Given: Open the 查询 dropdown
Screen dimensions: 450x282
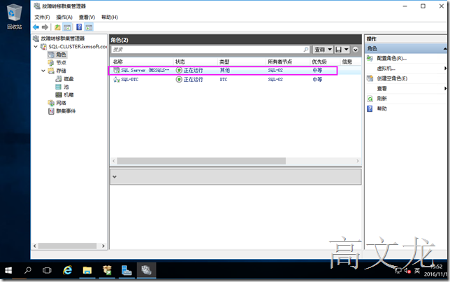Looking at the screenshot, I should point(323,50).
